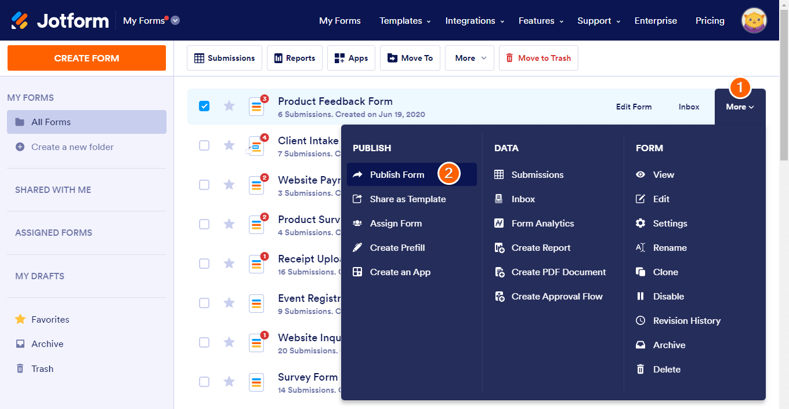
Task: Check the checkbox for Client Intake form
Action: 204,145
